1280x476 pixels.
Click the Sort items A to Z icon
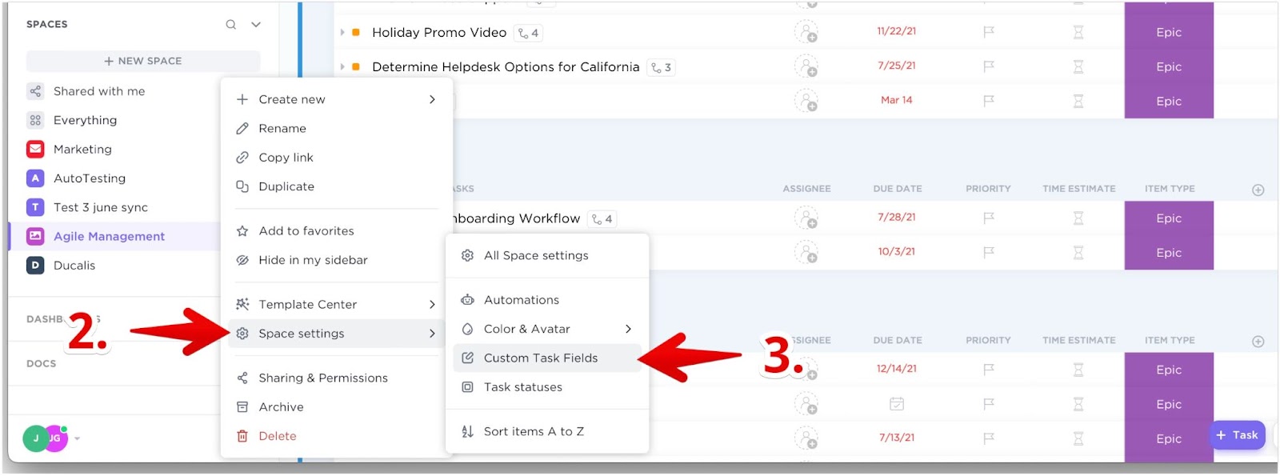(x=467, y=431)
